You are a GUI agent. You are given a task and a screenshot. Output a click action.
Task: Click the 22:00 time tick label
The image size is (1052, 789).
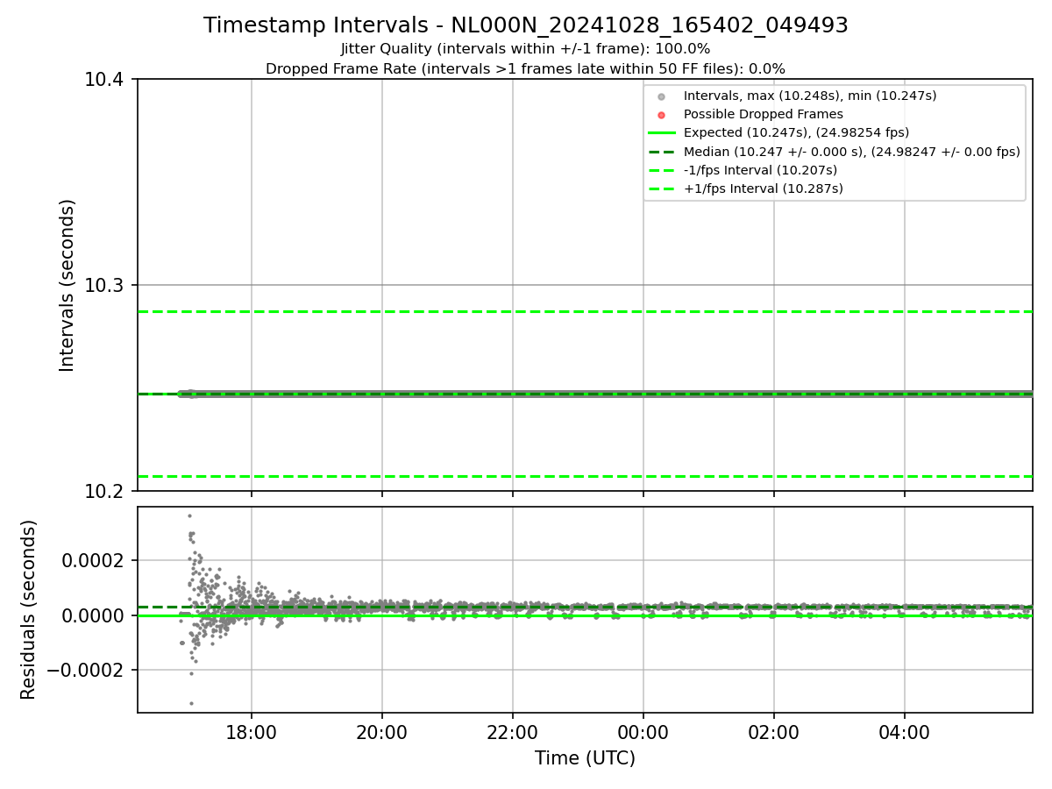click(513, 731)
